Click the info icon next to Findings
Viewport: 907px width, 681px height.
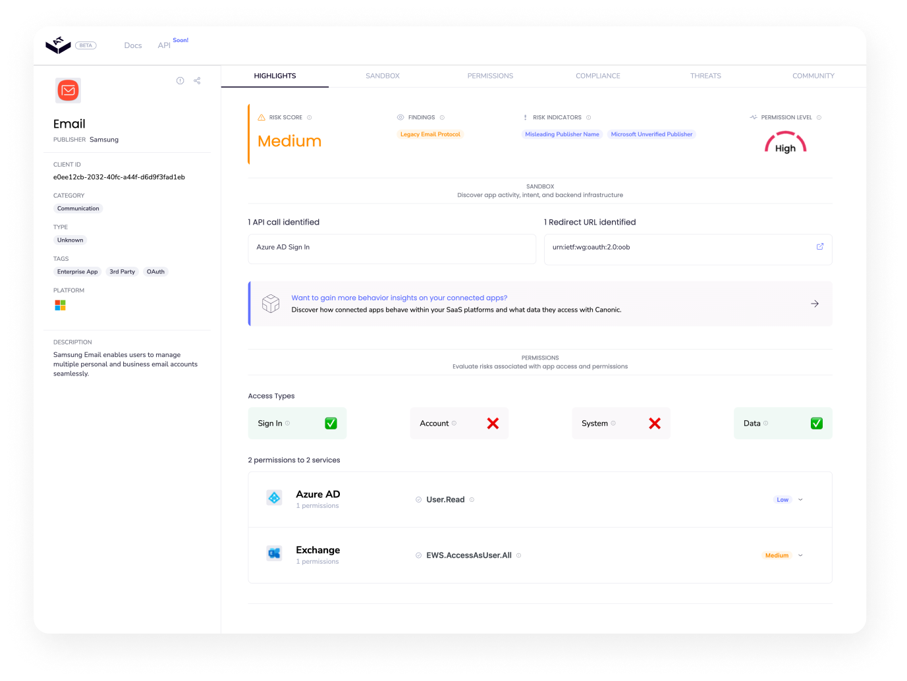click(442, 117)
